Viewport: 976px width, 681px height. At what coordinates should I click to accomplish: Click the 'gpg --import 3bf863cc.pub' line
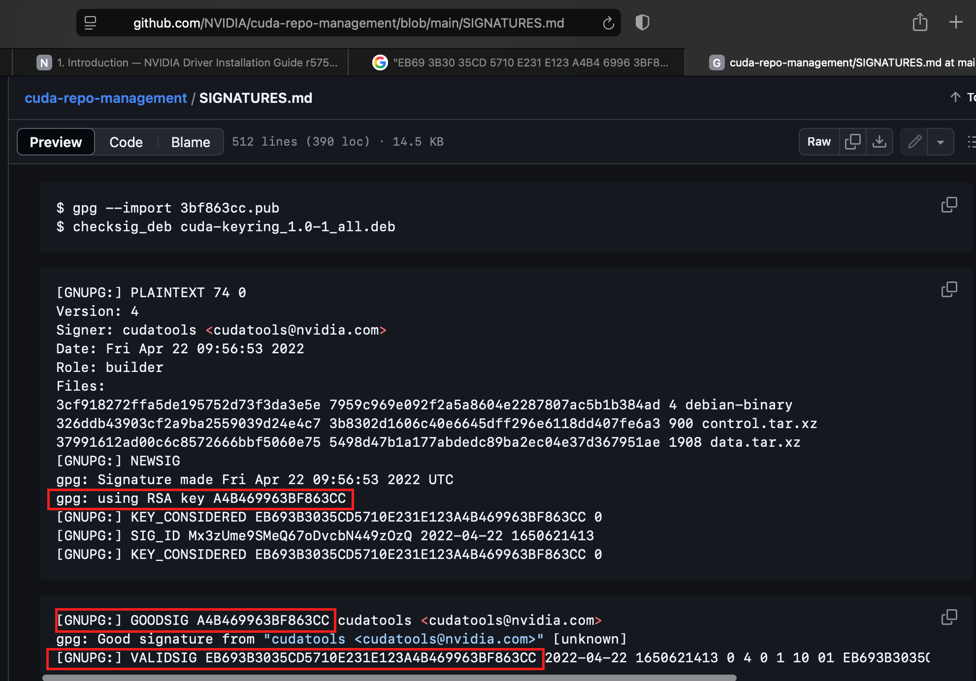168,208
